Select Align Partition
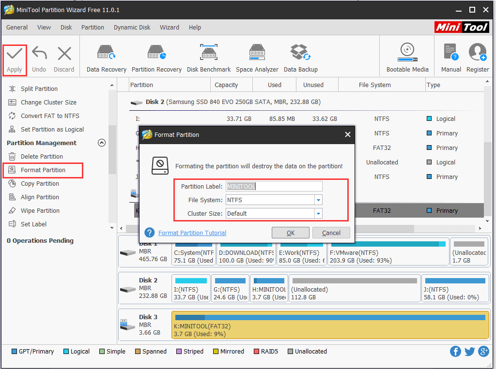This screenshot has width=496, height=369. coord(40,197)
